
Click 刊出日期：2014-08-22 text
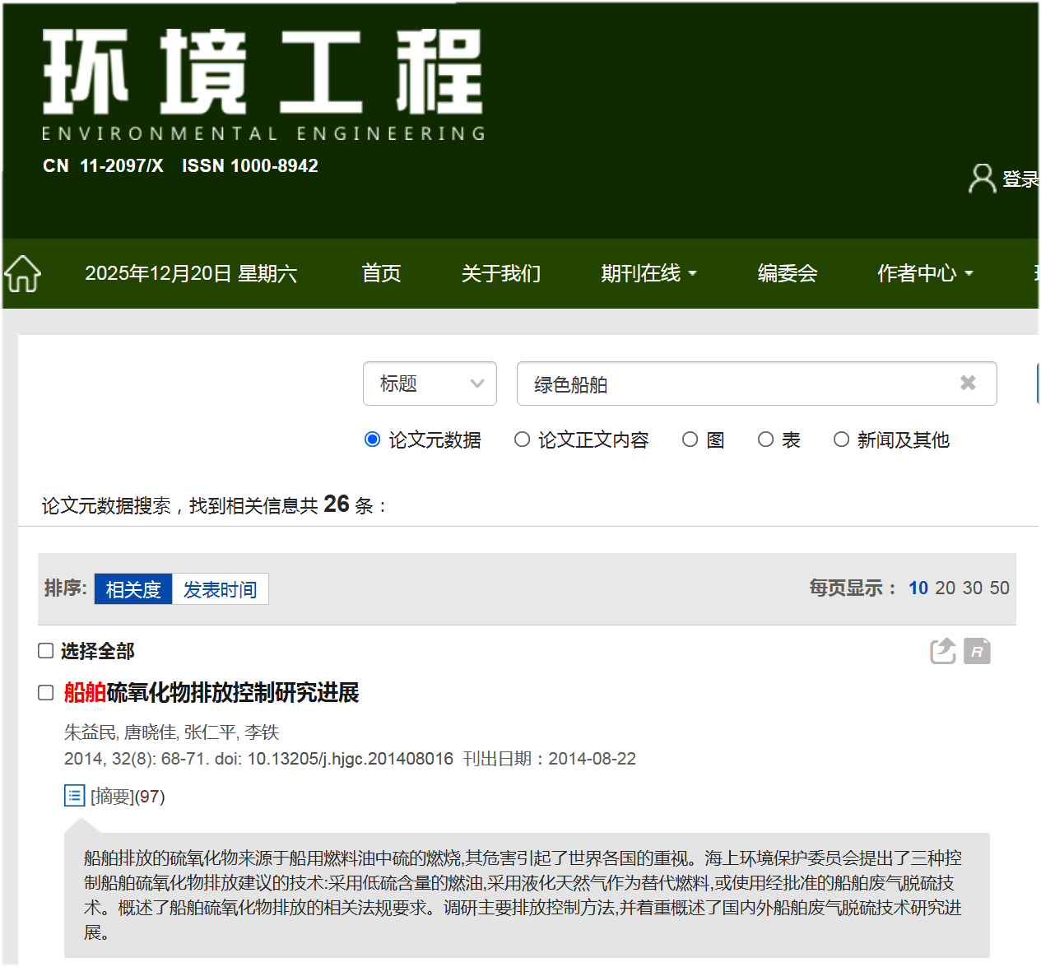[550, 759]
